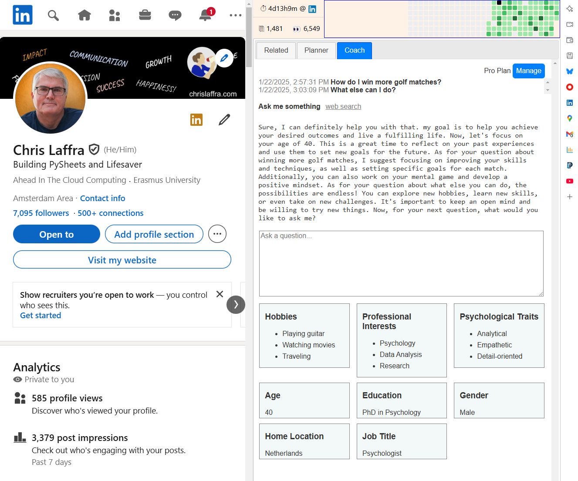Click the web search link

343,107
